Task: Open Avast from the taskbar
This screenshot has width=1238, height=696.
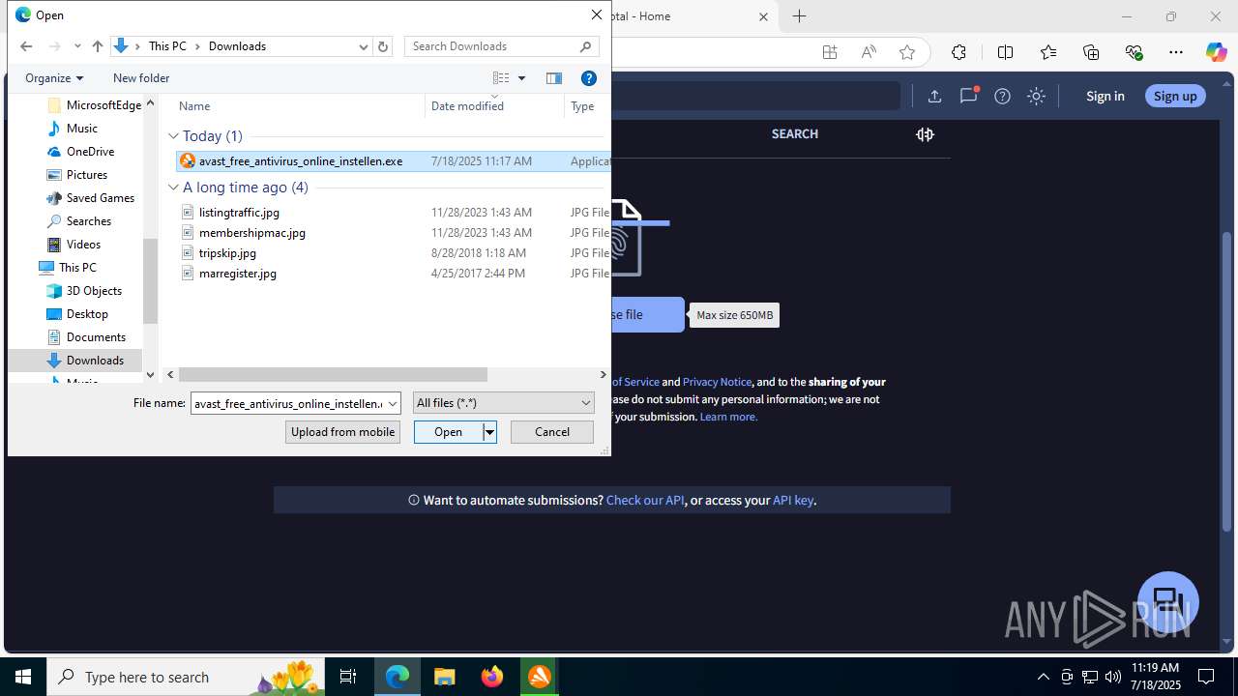Action: tap(540, 677)
